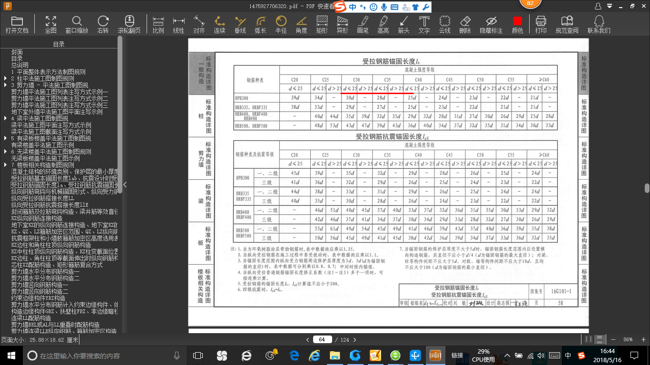Open outline entry 总说明
650x365 pixels.
tap(20, 65)
